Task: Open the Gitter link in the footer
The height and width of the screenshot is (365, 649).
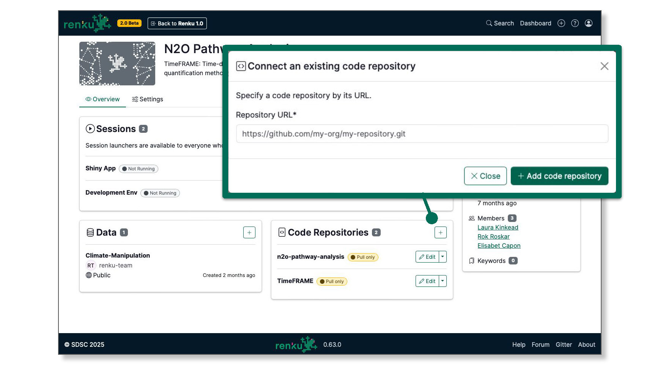Action: (564, 345)
